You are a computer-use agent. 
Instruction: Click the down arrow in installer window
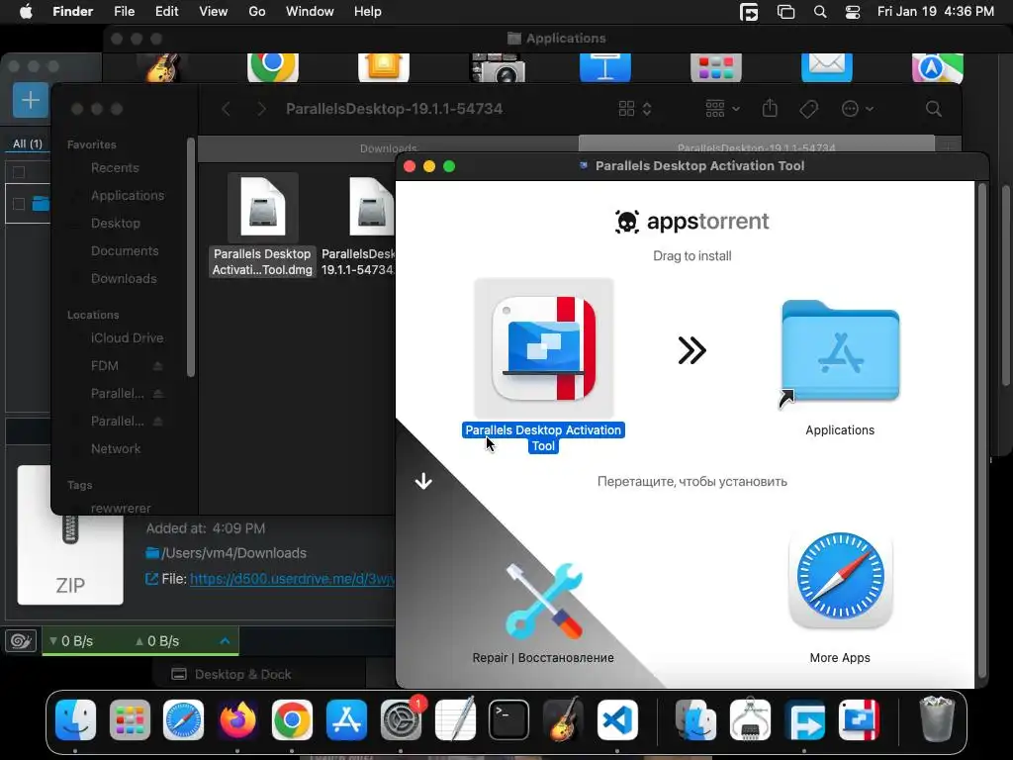(423, 481)
